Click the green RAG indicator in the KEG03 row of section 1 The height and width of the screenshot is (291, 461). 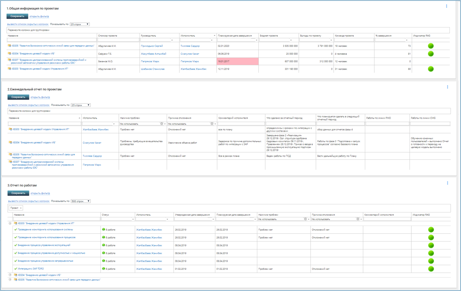click(x=431, y=69)
